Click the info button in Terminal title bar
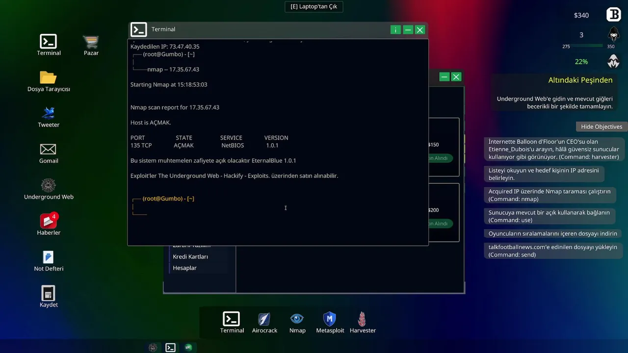 pyautogui.click(x=395, y=30)
